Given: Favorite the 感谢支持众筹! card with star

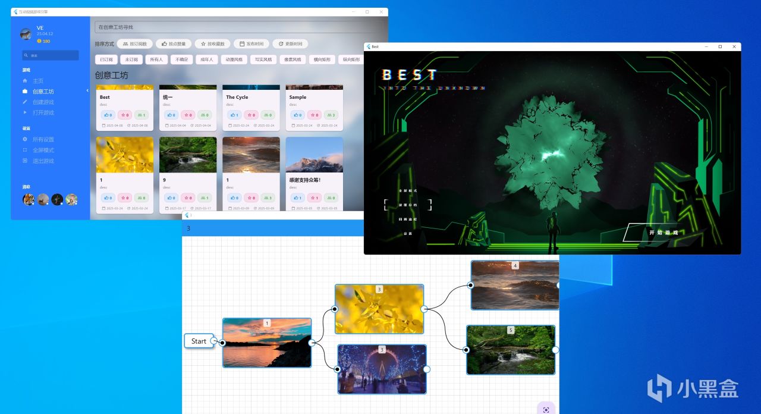Looking at the screenshot, I should 314,197.
